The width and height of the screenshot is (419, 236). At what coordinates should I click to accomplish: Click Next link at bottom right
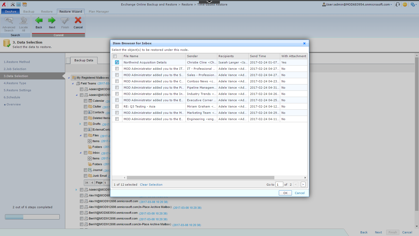coord(378,232)
